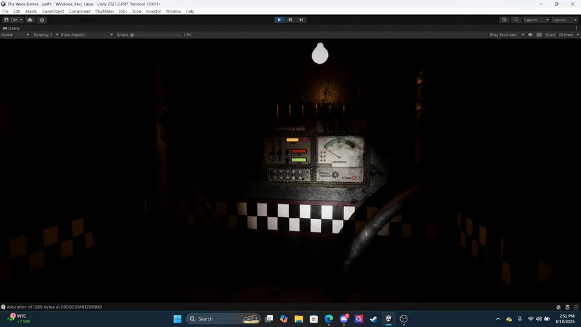Show hidden system tray icons
Image resolution: width=581 pixels, height=327 pixels.
(x=498, y=319)
